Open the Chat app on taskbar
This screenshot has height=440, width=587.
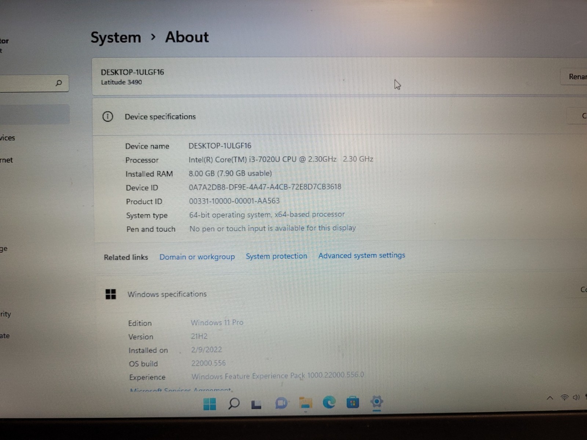pos(281,403)
